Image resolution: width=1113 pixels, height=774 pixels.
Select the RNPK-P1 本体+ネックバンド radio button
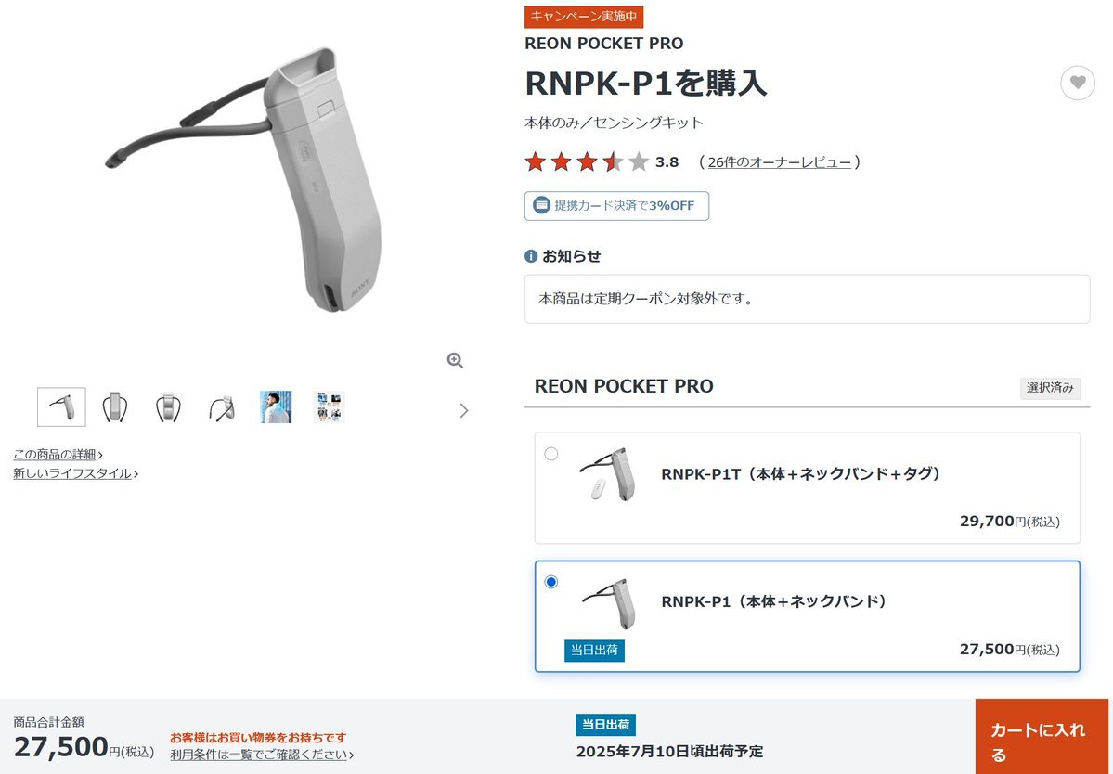(550, 582)
